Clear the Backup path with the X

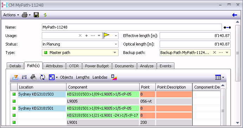(x=215, y=53)
